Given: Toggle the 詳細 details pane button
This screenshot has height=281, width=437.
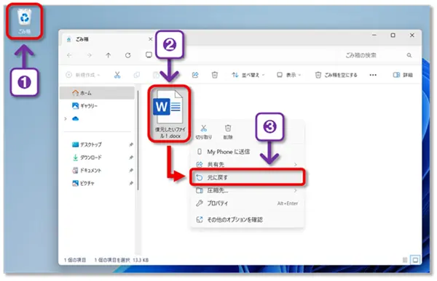Looking at the screenshot, I should 403,75.
